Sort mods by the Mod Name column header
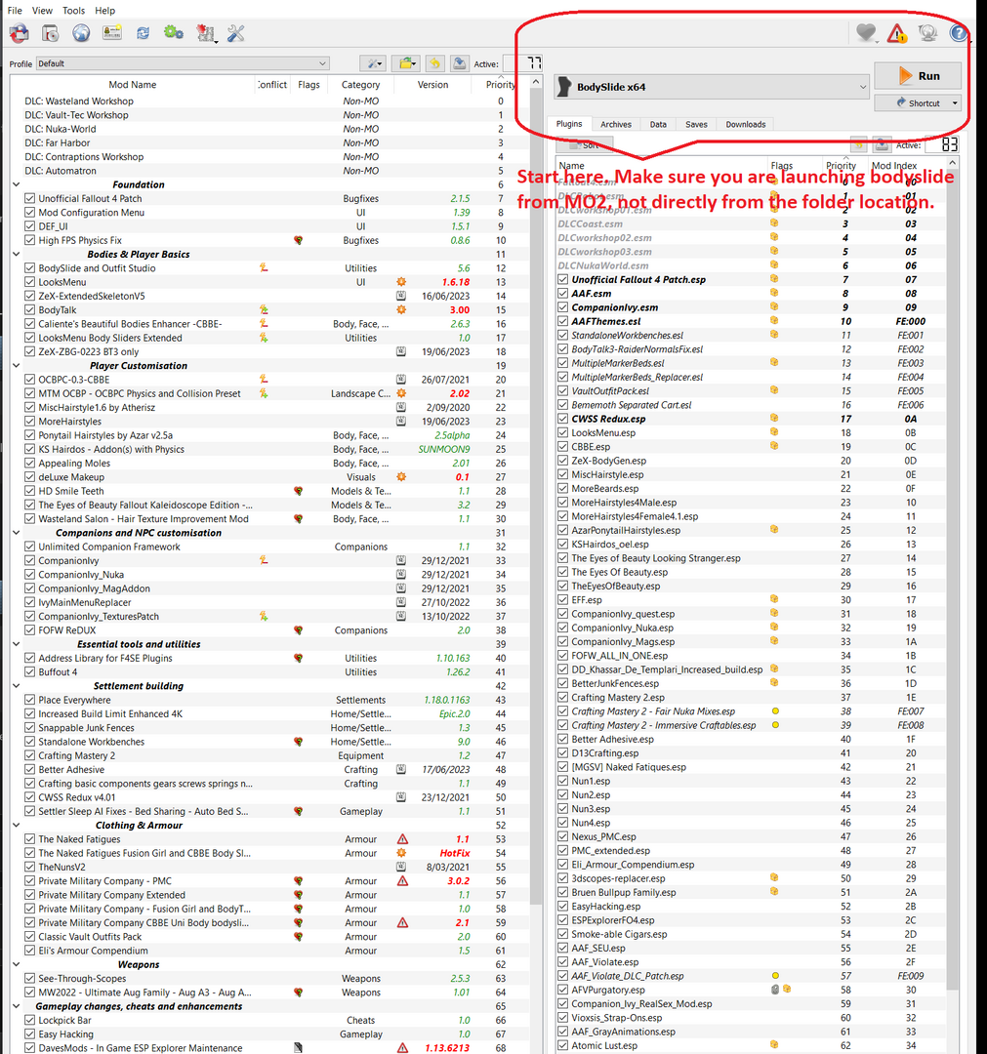 (x=133, y=85)
